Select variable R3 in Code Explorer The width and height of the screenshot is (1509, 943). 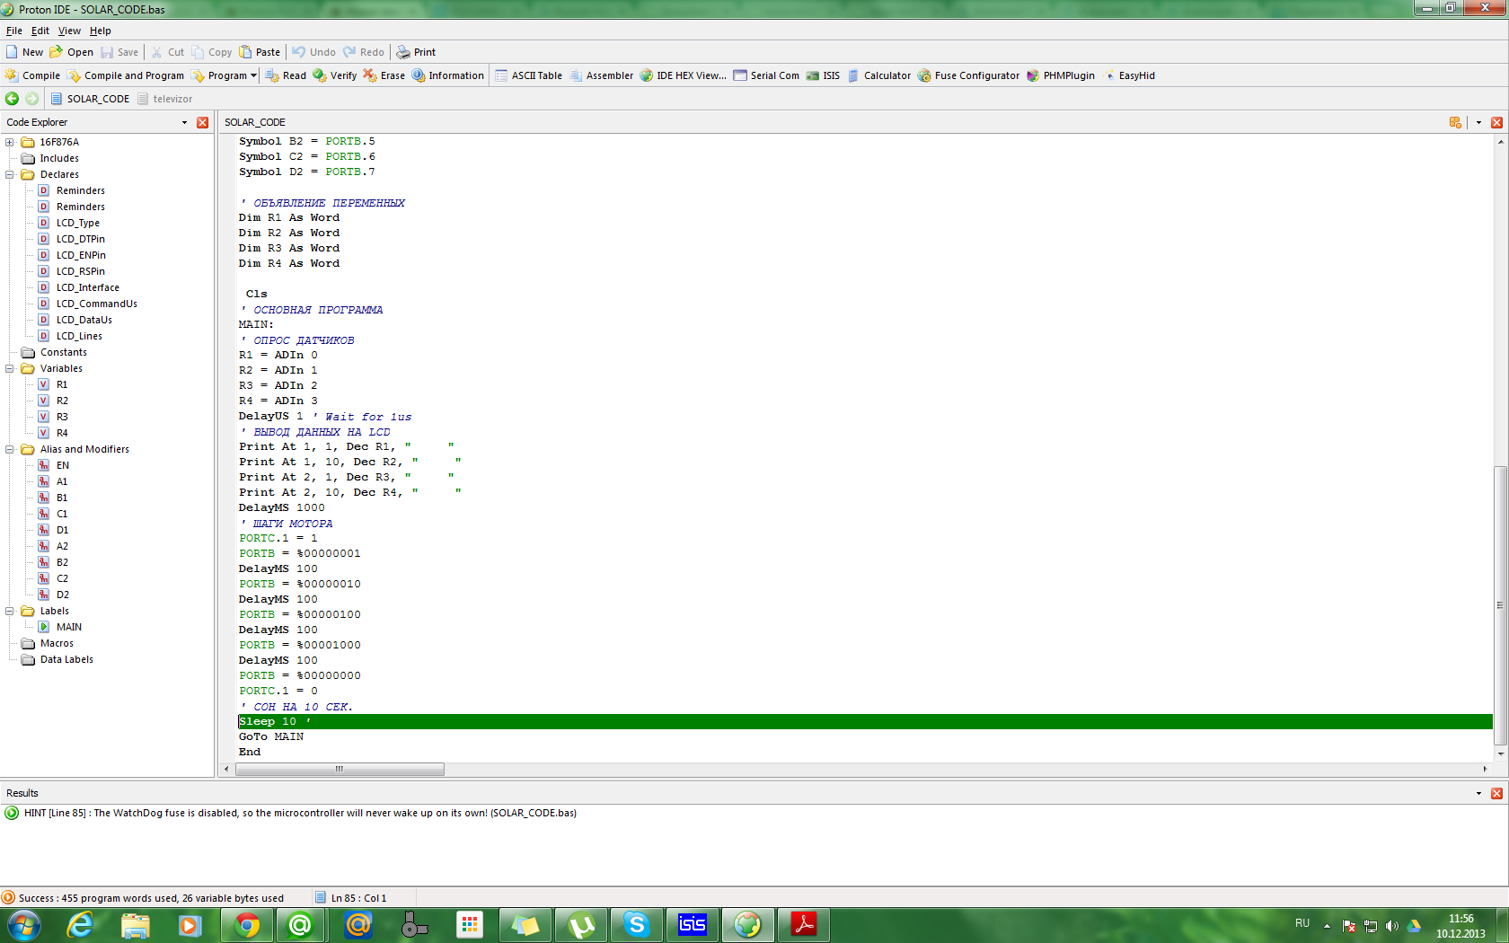[62, 417]
